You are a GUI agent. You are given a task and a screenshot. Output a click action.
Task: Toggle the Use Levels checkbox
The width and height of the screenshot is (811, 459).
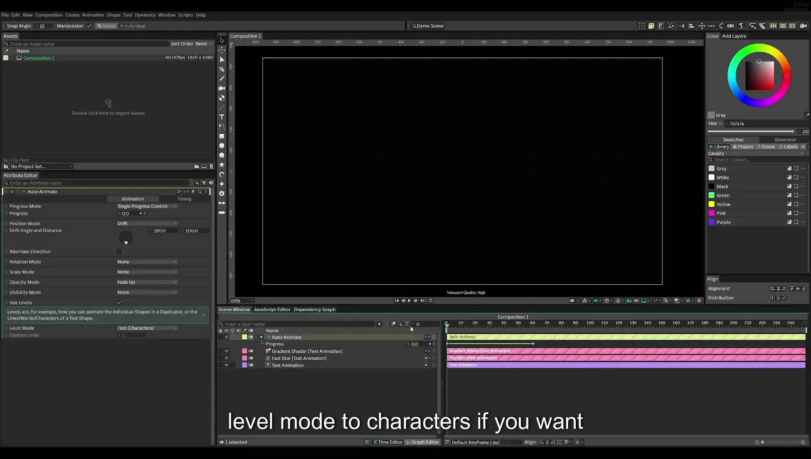119,302
